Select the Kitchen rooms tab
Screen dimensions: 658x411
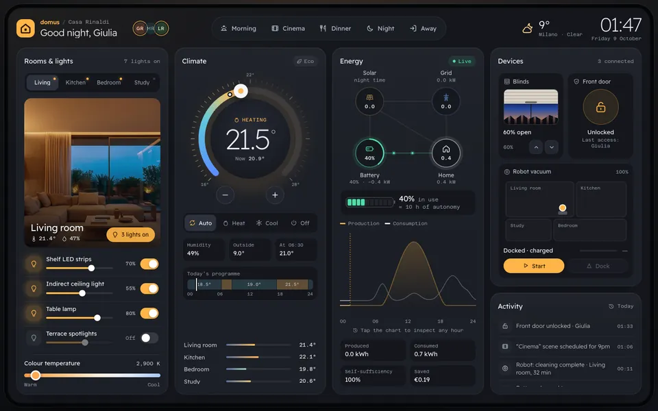click(x=75, y=83)
